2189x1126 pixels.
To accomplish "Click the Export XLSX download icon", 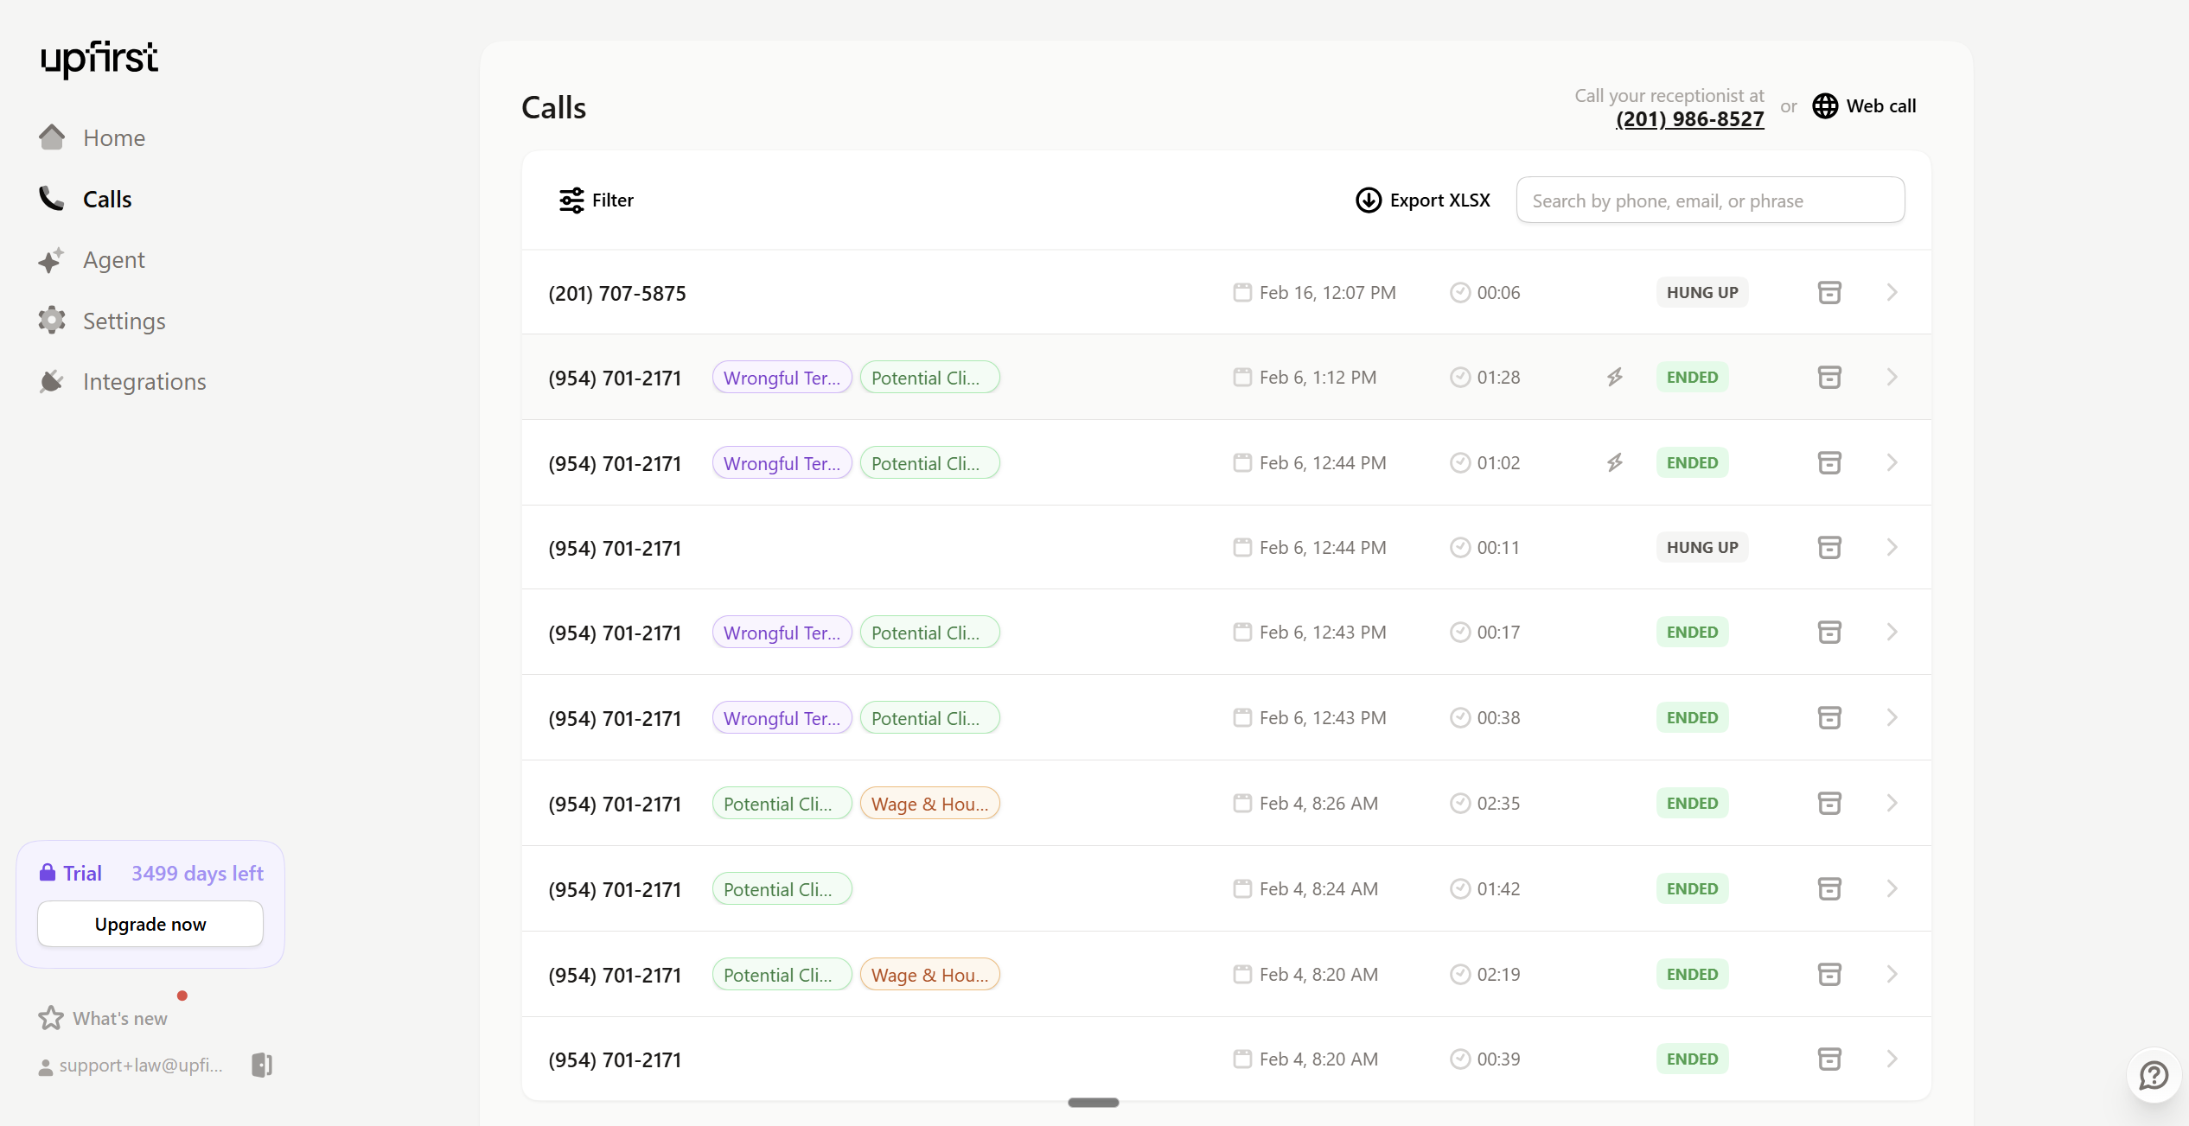I will click(1367, 200).
